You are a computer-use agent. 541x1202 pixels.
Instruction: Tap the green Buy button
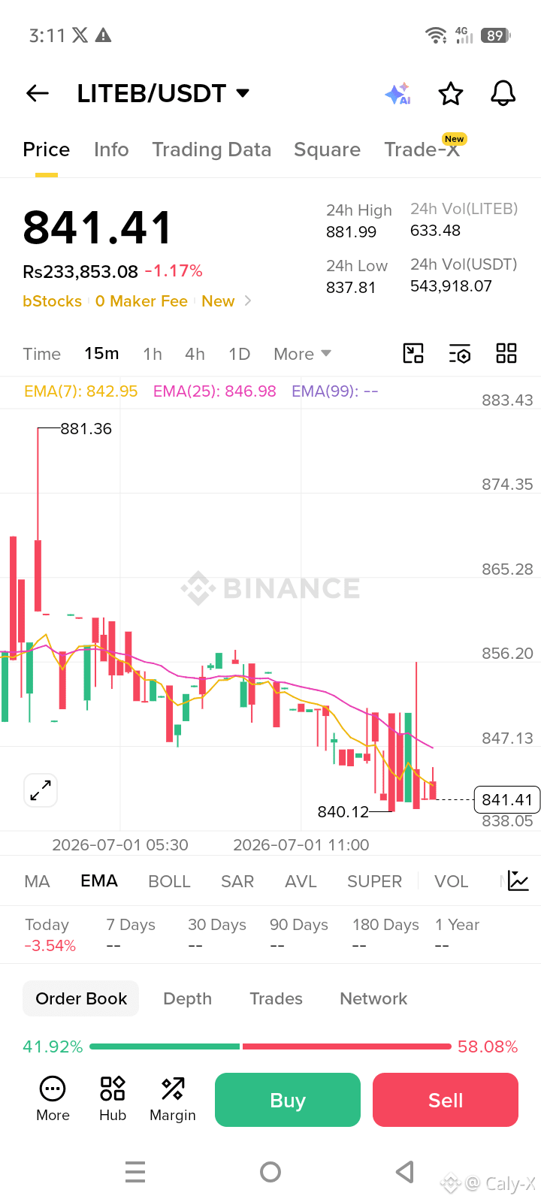(x=288, y=1100)
